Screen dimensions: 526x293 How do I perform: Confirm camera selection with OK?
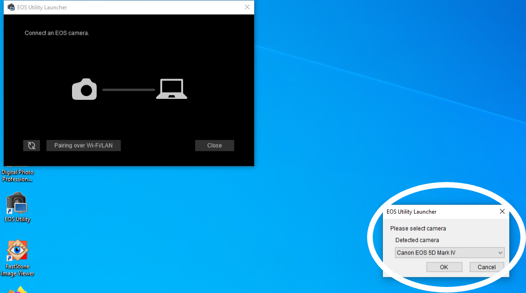point(444,267)
